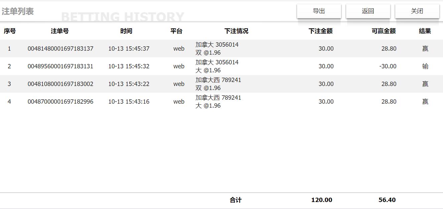Click the 合计 total label
This screenshot has height=209, width=443.
[236, 200]
